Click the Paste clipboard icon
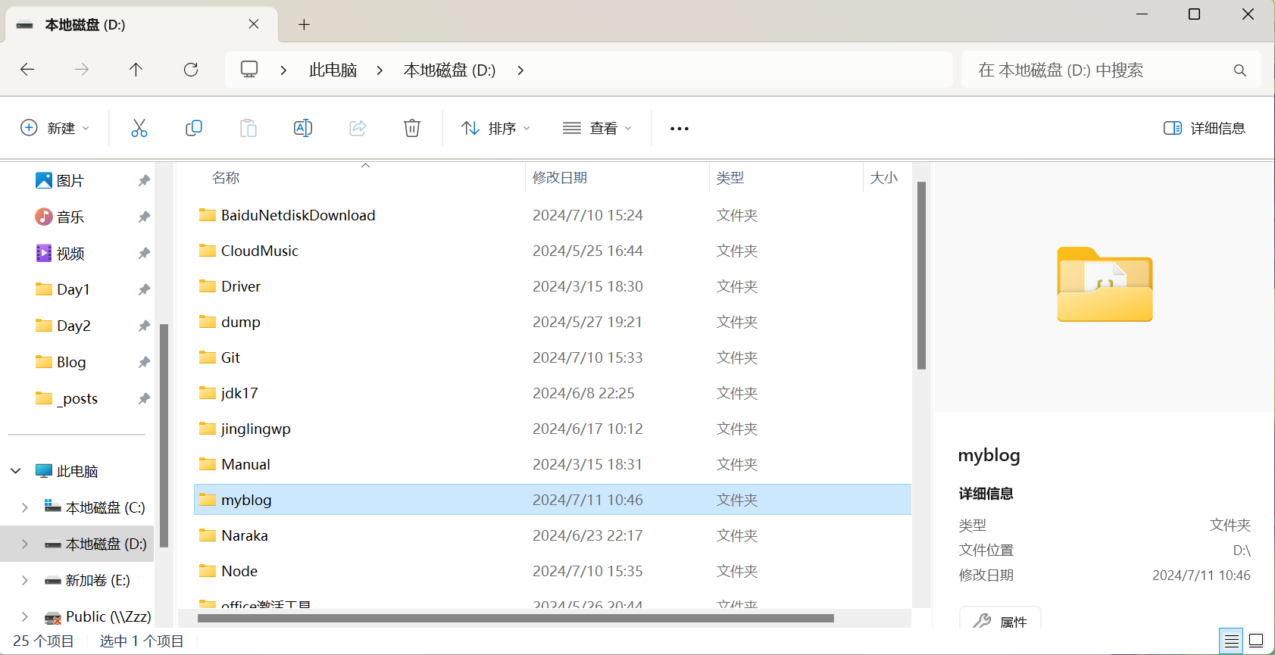Image resolution: width=1275 pixels, height=655 pixels. [x=248, y=128]
